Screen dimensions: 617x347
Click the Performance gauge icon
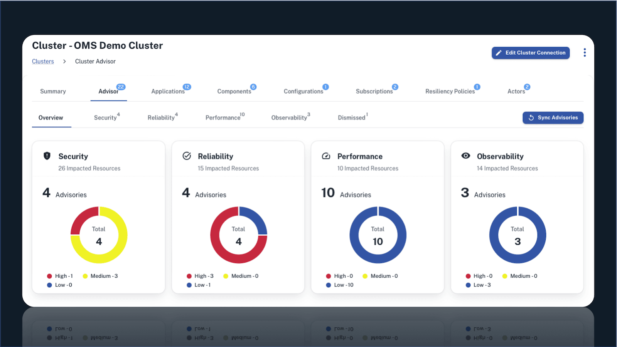click(326, 156)
